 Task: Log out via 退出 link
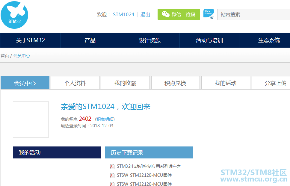(145, 14)
